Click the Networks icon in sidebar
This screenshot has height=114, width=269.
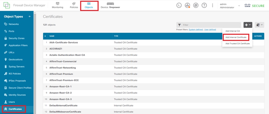pos(6,24)
